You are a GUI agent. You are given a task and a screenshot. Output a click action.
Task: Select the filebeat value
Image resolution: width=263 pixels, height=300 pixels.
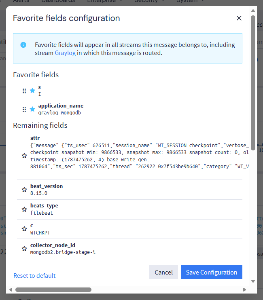pos(42,213)
